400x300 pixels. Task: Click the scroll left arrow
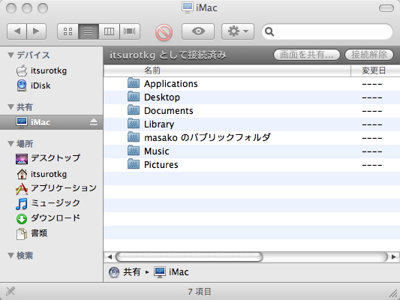110,256
